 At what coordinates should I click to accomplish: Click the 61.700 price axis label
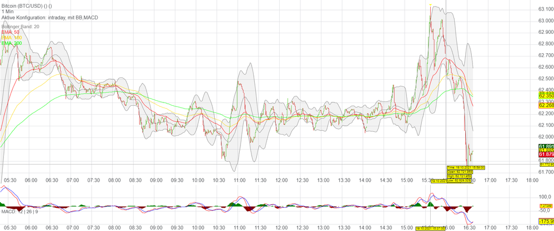tap(546, 172)
